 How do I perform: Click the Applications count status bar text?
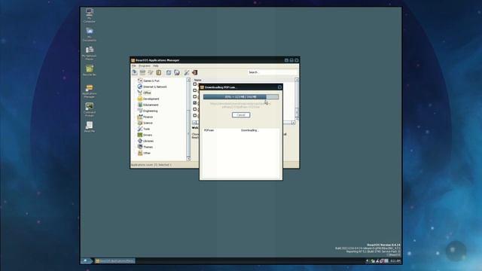151,165
